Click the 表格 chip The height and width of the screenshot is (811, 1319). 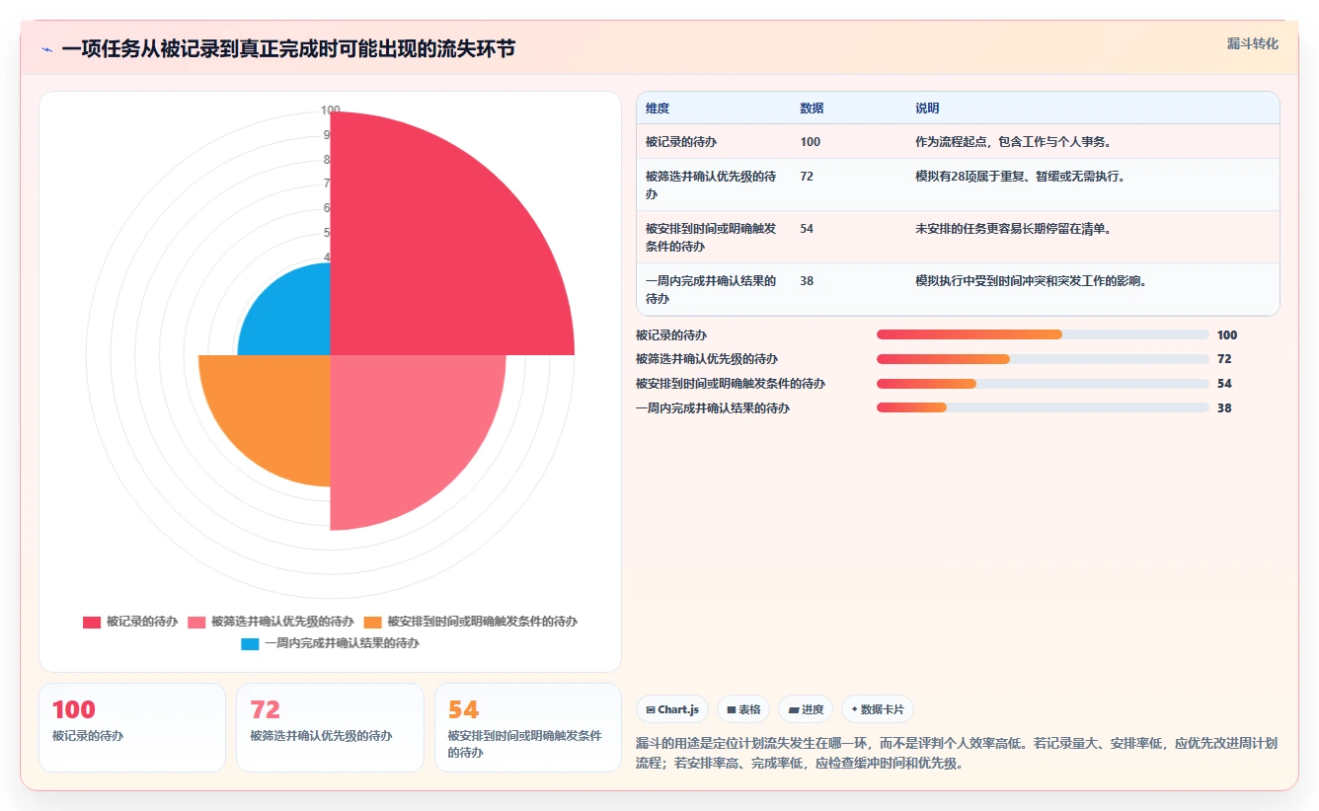743,709
